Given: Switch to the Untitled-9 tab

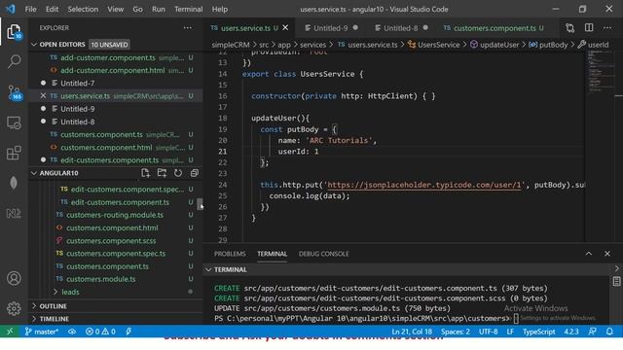Looking at the screenshot, I should tap(331, 28).
